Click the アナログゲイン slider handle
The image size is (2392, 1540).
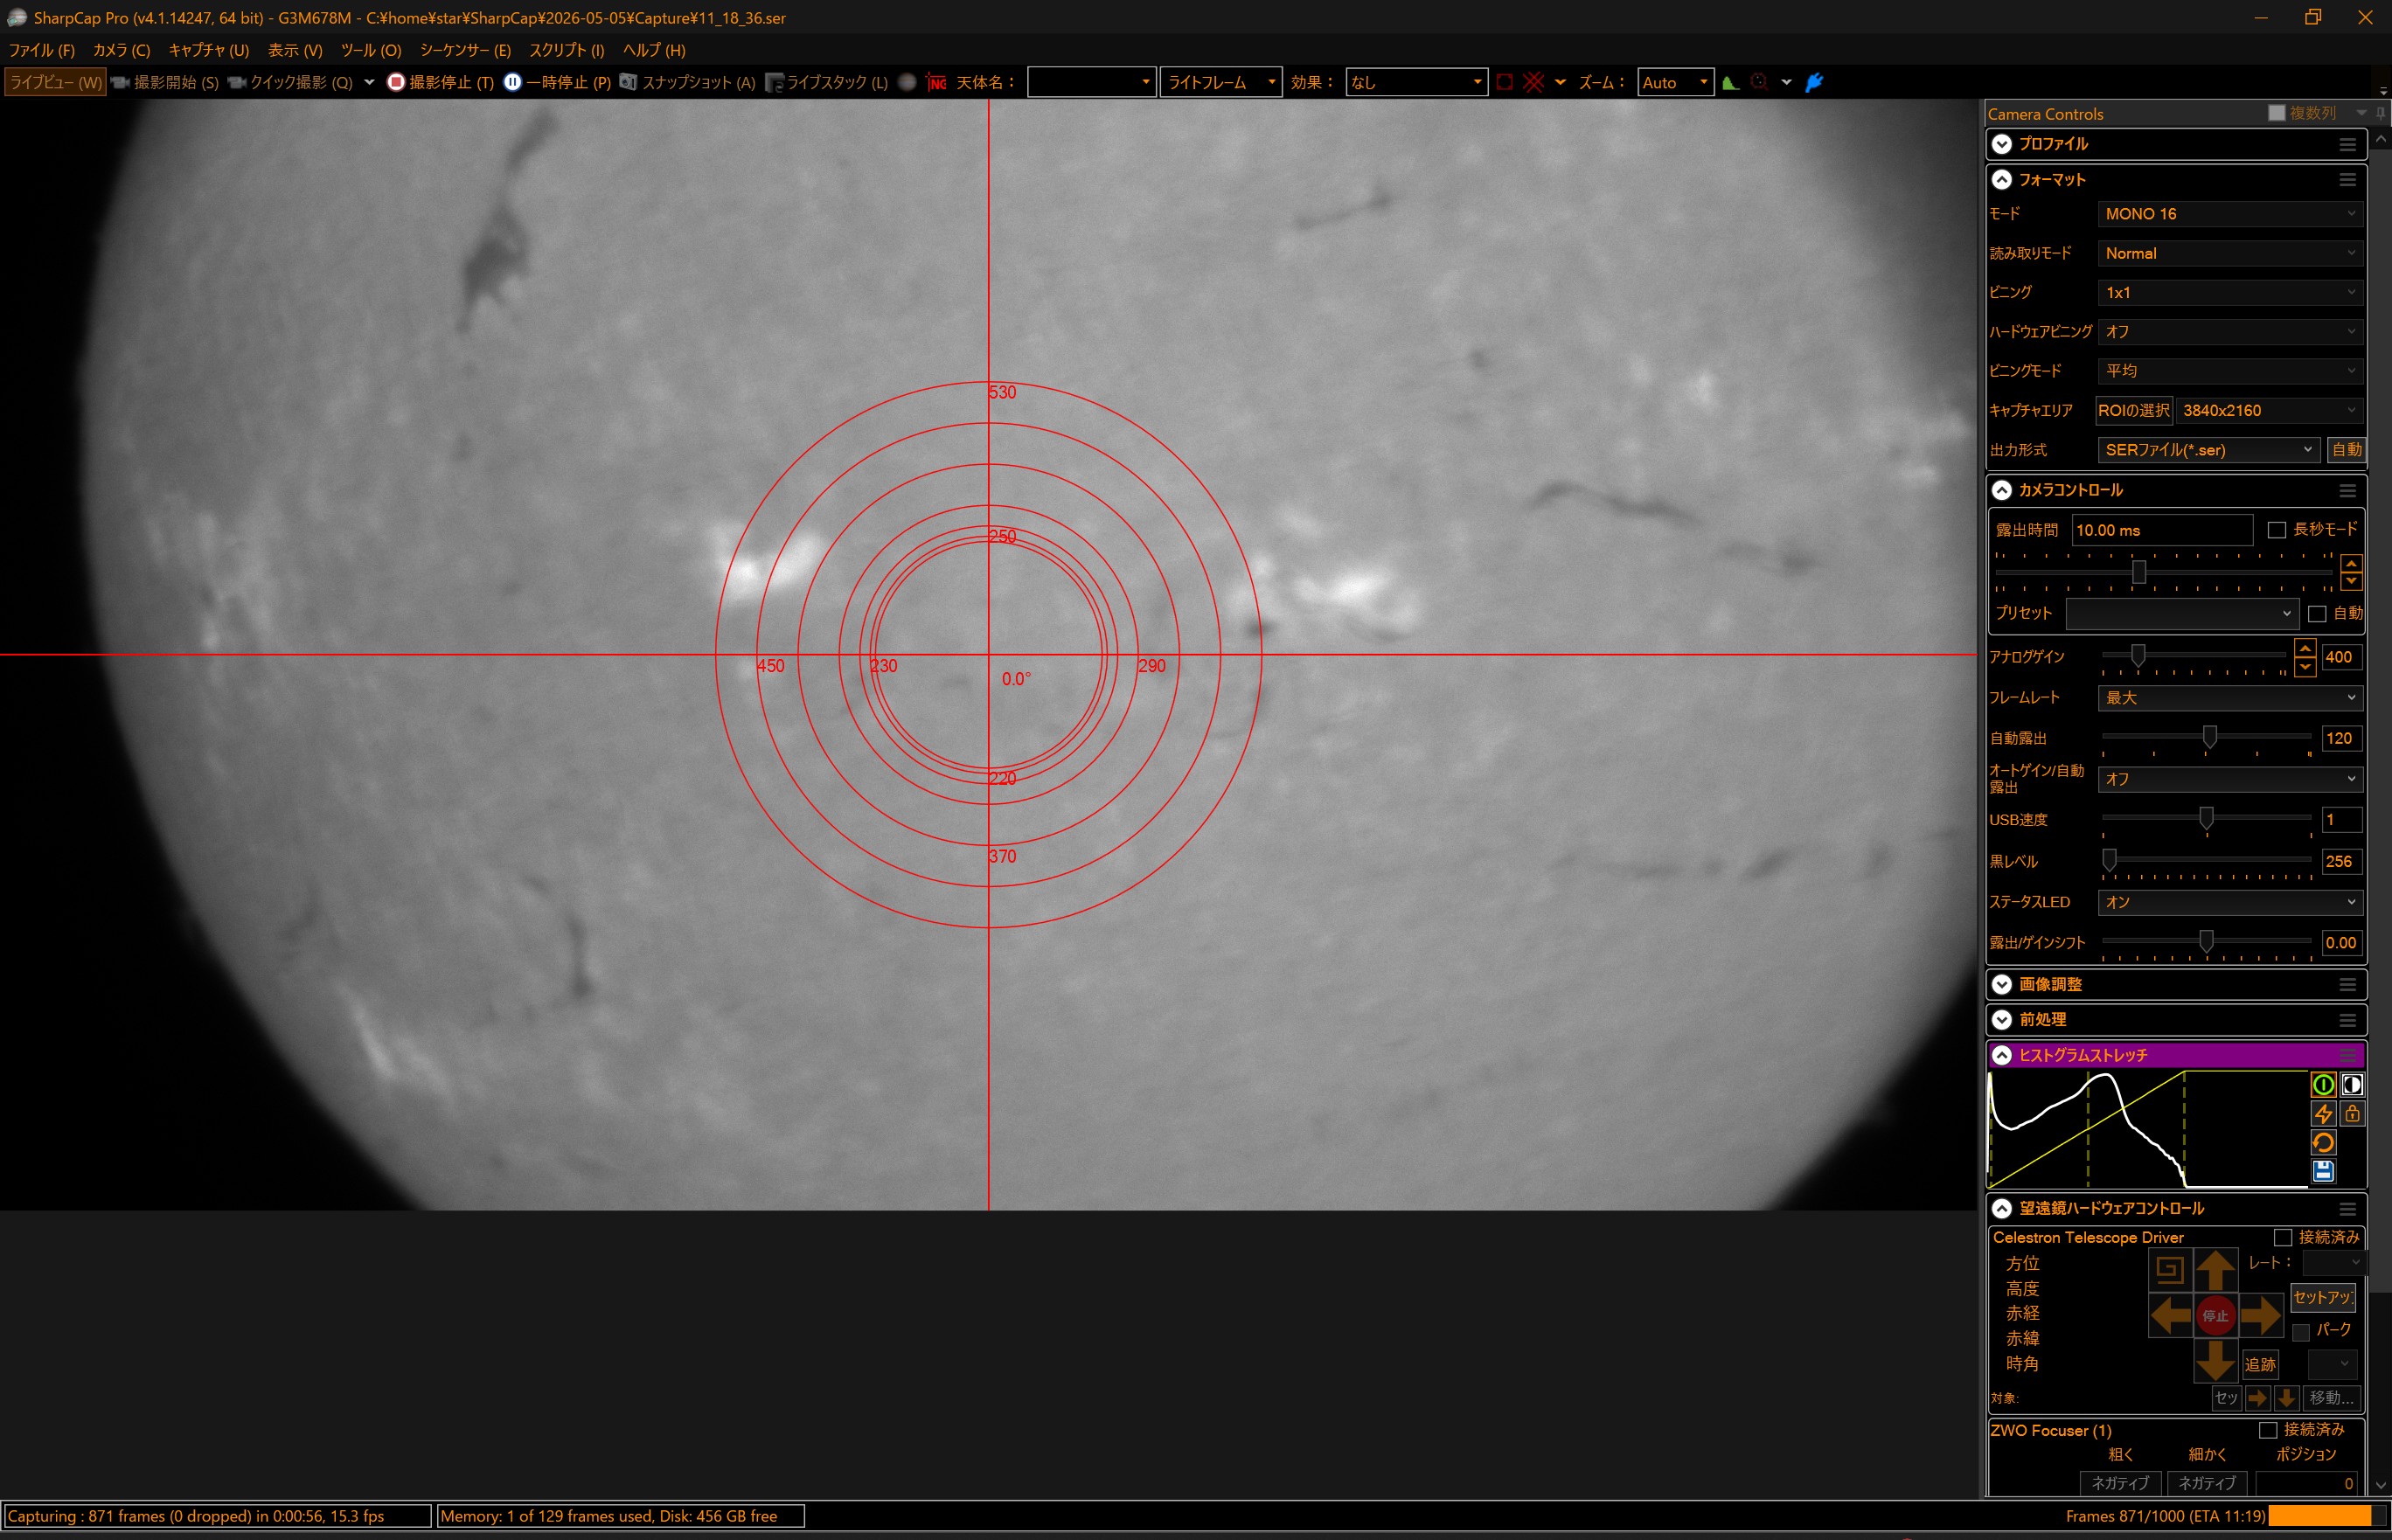pyautogui.click(x=2137, y=655)
